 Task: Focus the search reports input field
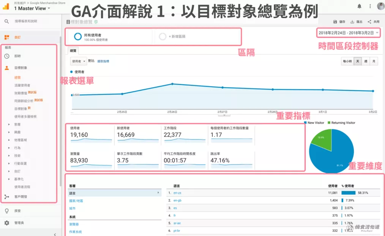pos(26,21)
